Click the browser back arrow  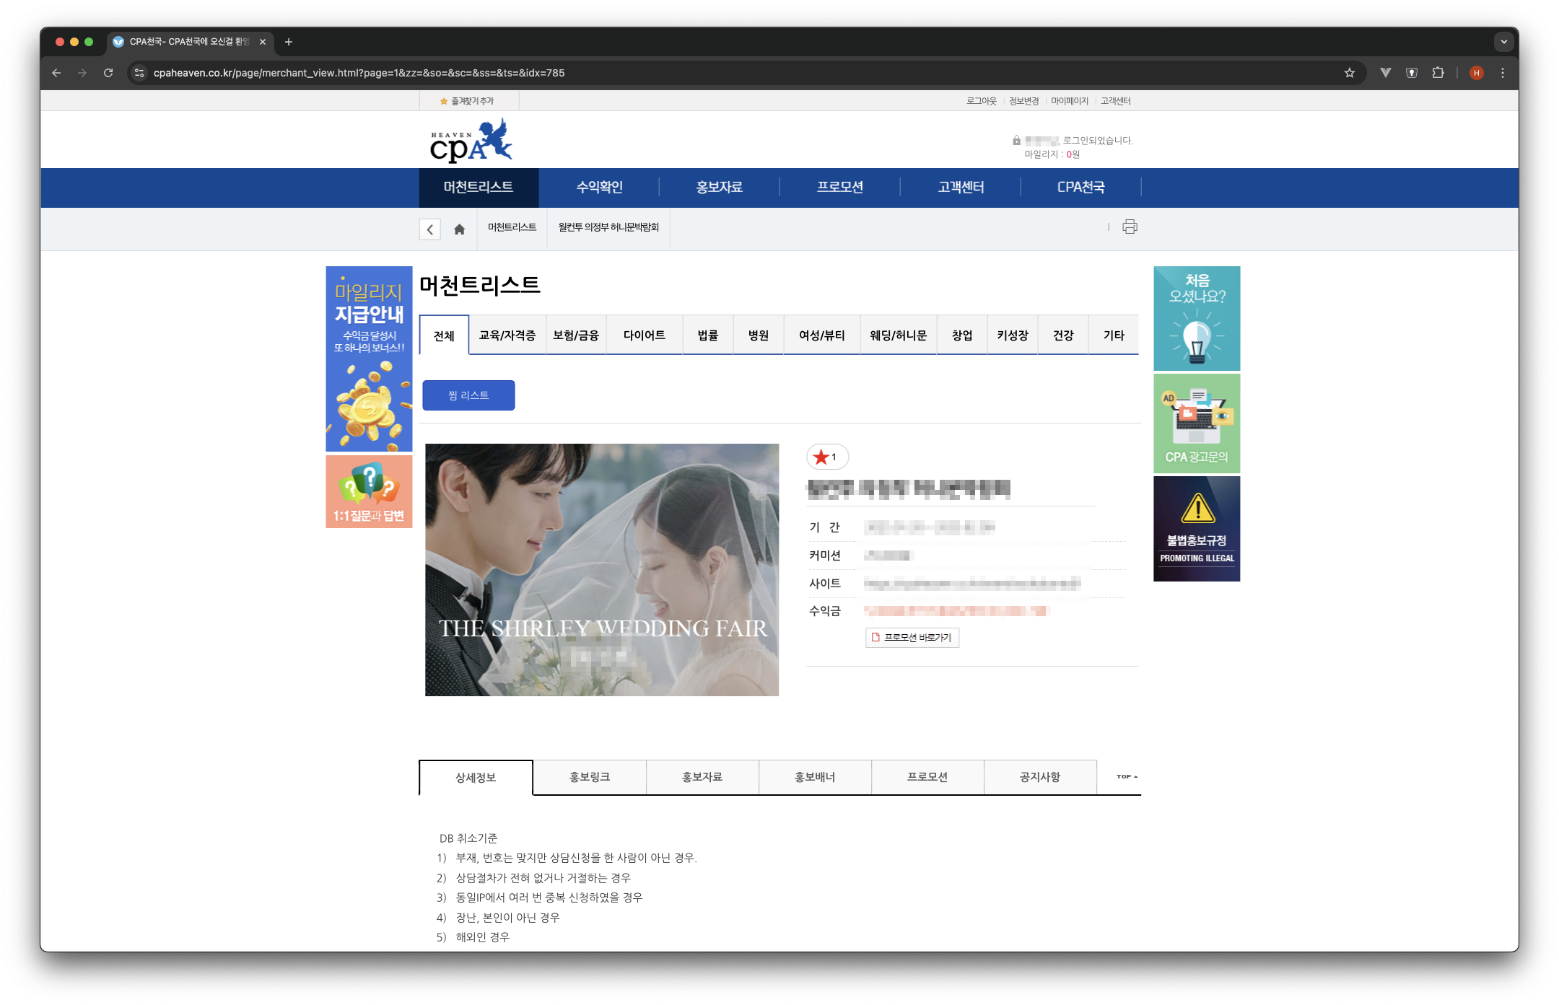56,73
